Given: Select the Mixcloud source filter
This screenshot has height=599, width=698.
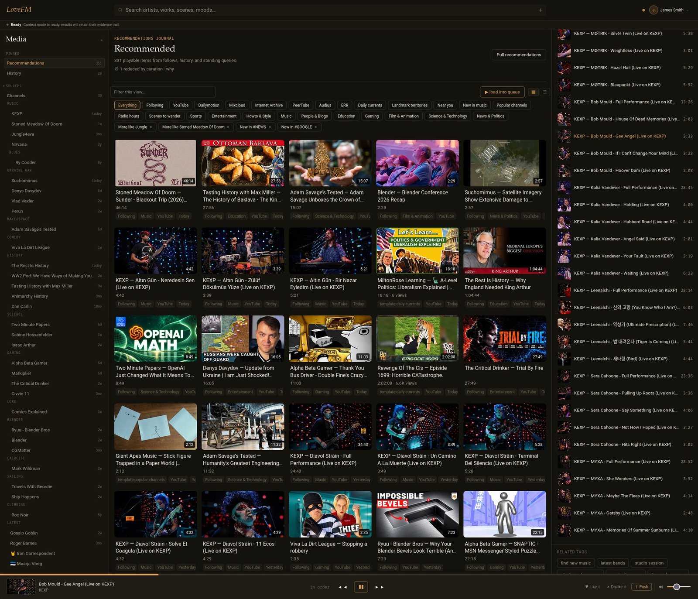Looking at the screenshot, I should pos(237,105).
